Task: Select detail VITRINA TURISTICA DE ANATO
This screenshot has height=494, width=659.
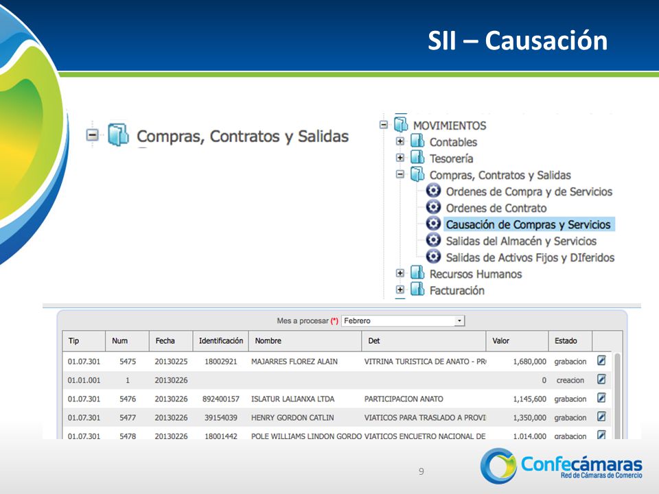Action: [425, 362]
